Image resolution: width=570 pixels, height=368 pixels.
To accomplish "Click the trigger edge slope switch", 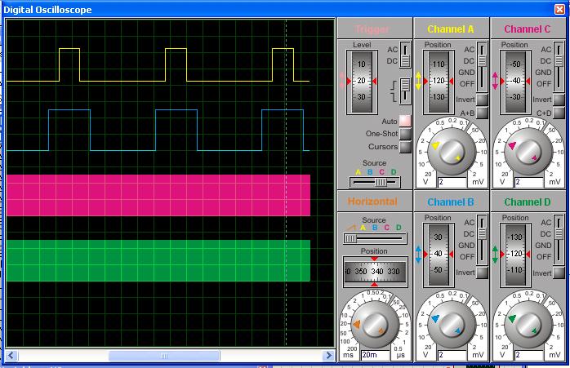I will tap(405, 91).
